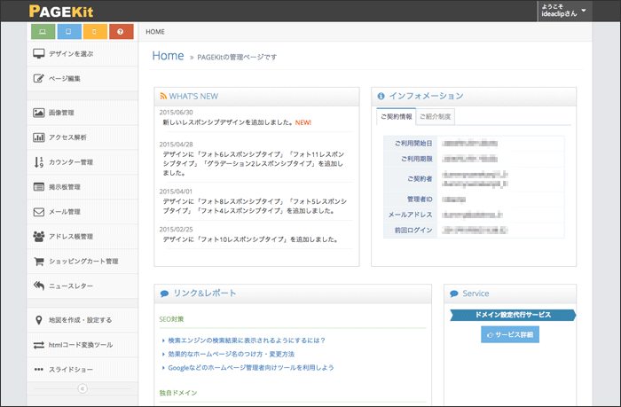Click the アクセス解析 bar chart icon

click(x=38, y=137)
